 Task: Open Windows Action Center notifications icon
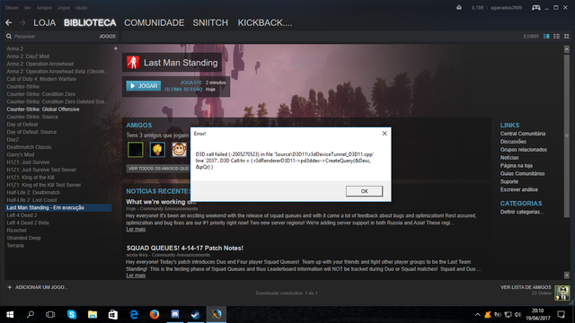point(561,314)
